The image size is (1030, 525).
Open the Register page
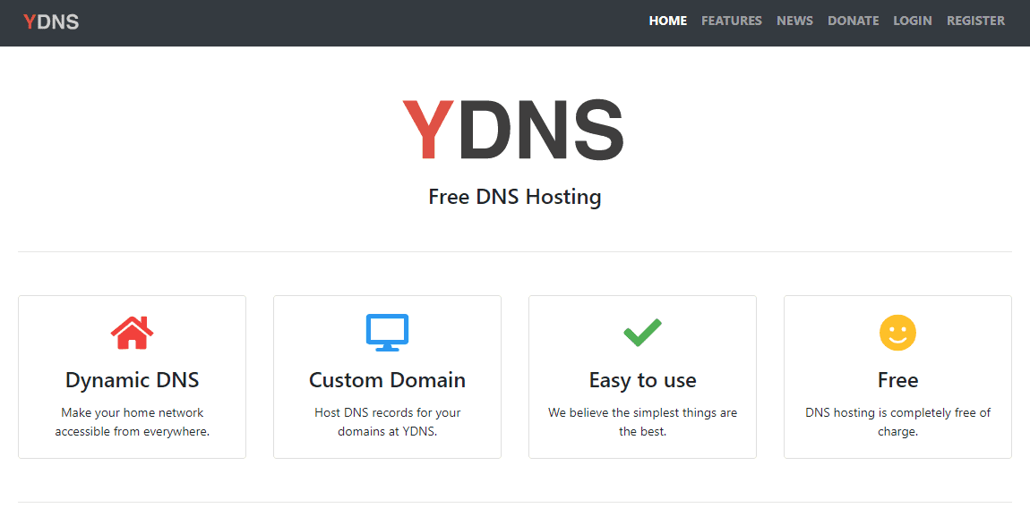[975, 21]
